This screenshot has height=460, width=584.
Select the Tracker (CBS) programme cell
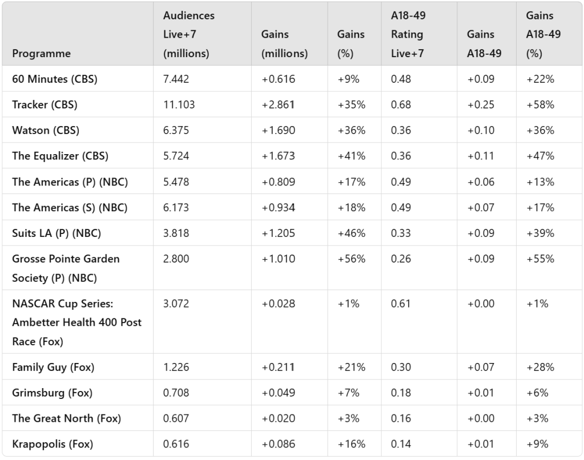pos(45,105)
